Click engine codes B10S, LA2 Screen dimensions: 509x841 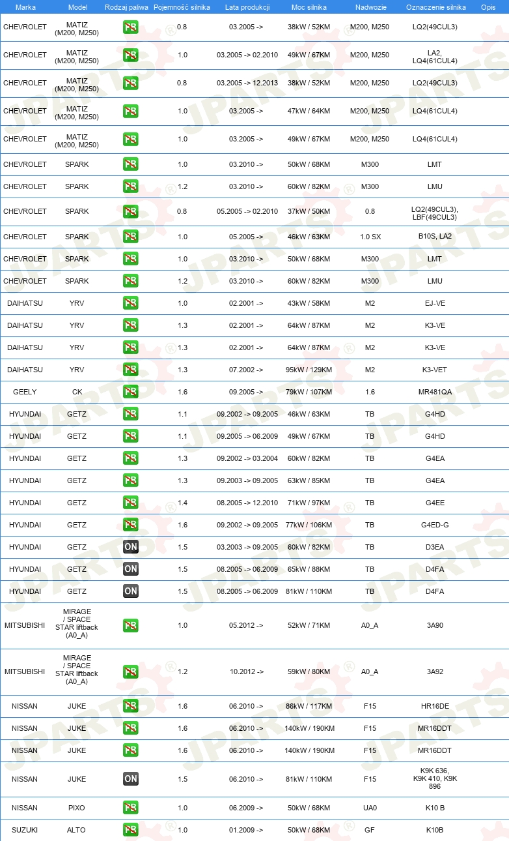[435, 237]
